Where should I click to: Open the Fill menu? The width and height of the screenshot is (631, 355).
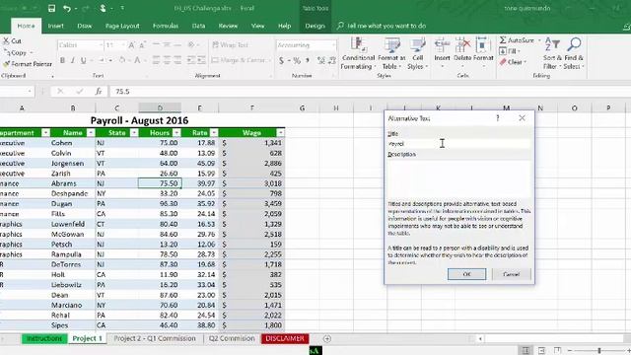point(509,51)
